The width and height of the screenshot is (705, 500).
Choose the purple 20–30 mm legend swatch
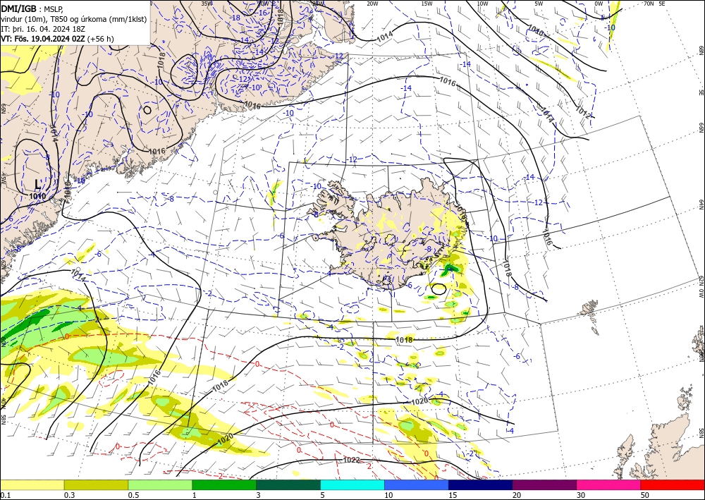544,484
